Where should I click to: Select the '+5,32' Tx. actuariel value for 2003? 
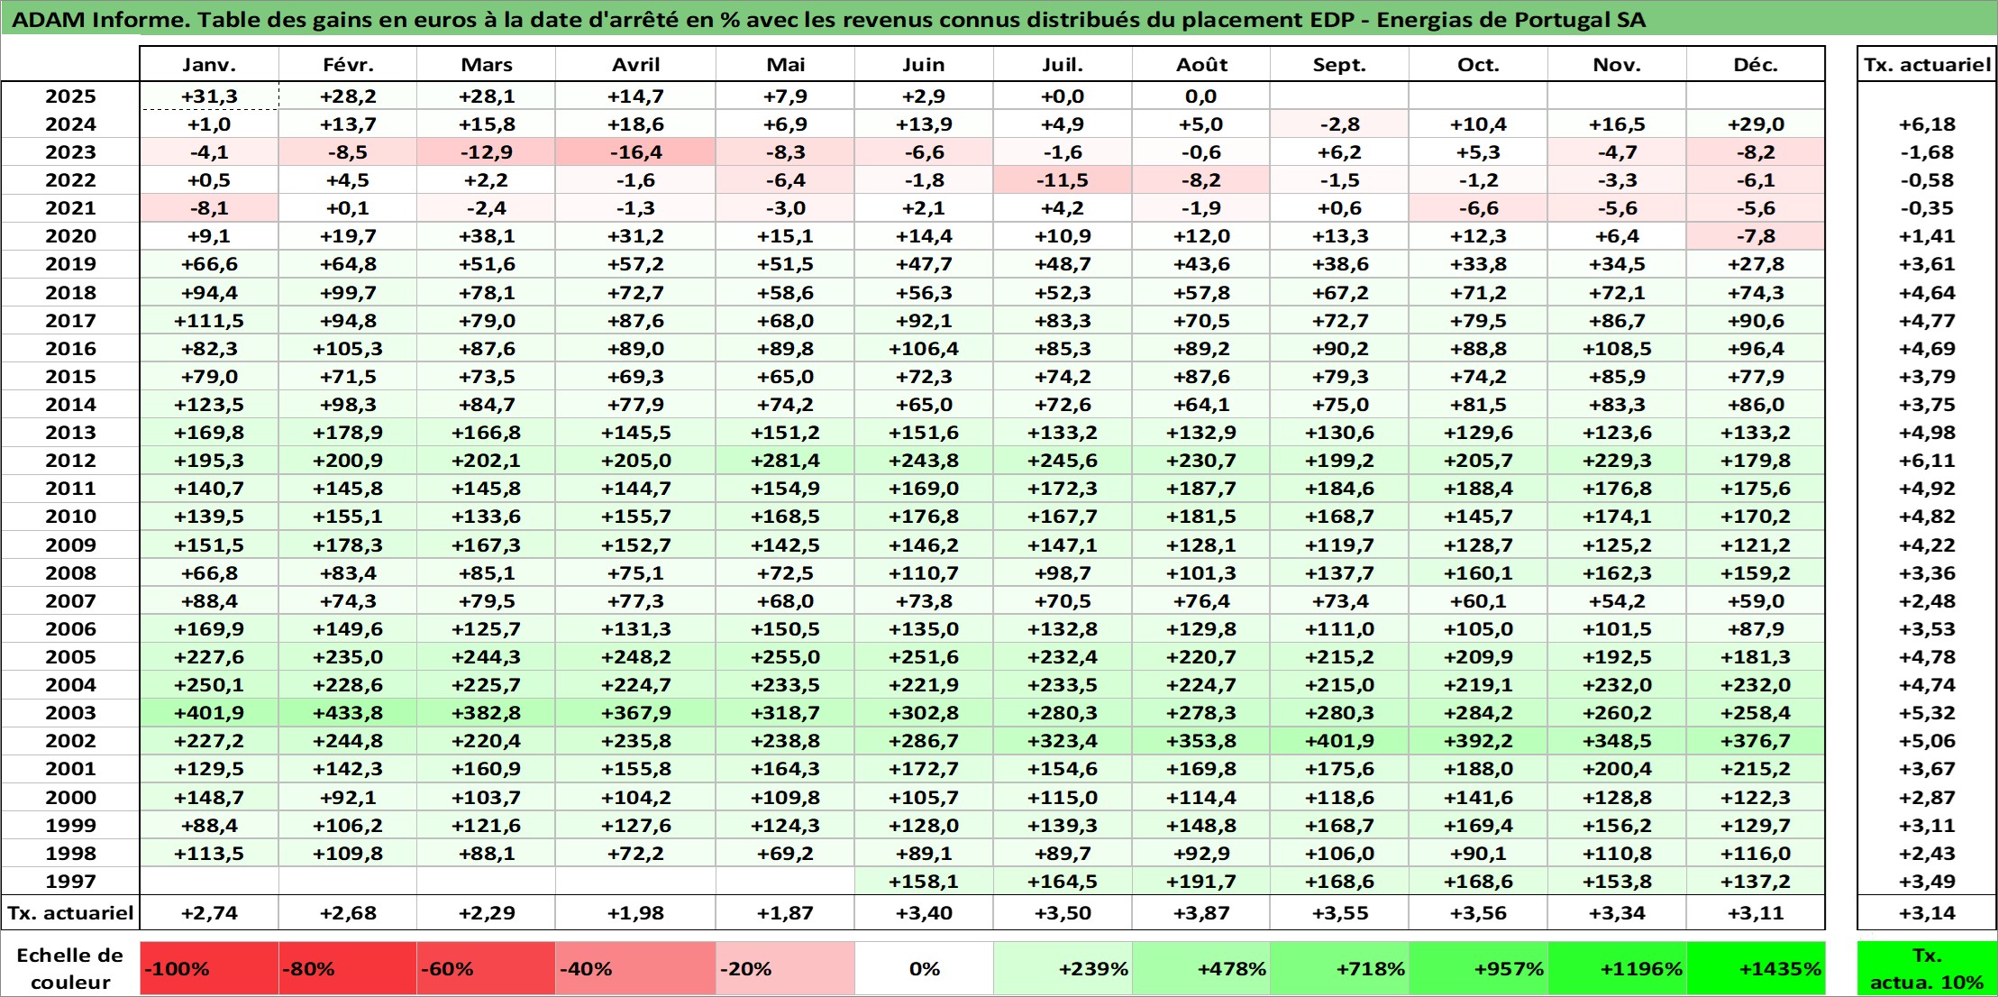click(1927, 713)
